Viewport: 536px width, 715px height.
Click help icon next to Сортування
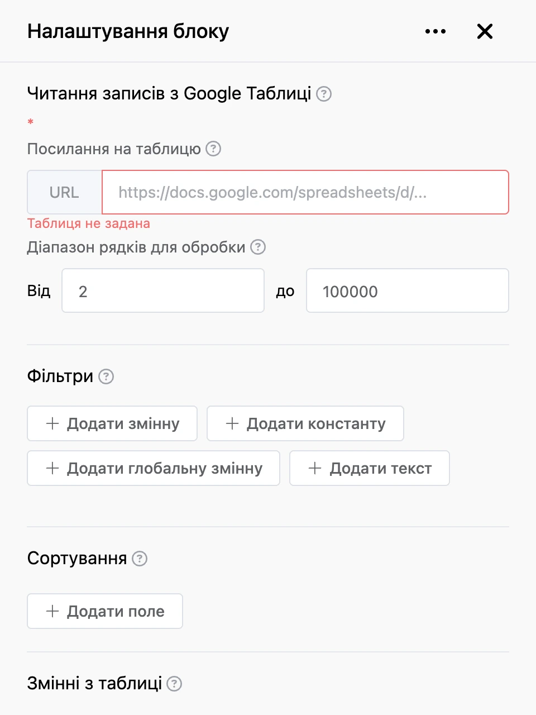pos(140,559)
